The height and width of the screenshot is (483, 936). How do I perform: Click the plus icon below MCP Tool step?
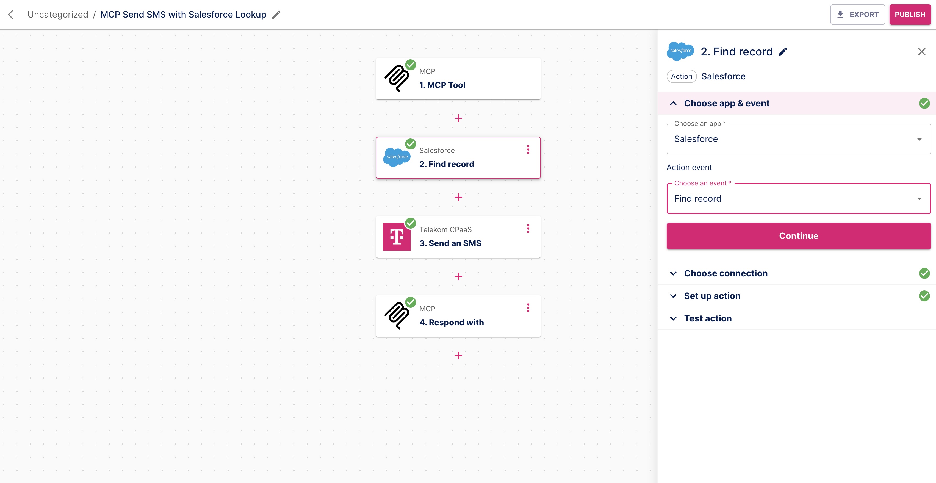click(x=458, y=118)
